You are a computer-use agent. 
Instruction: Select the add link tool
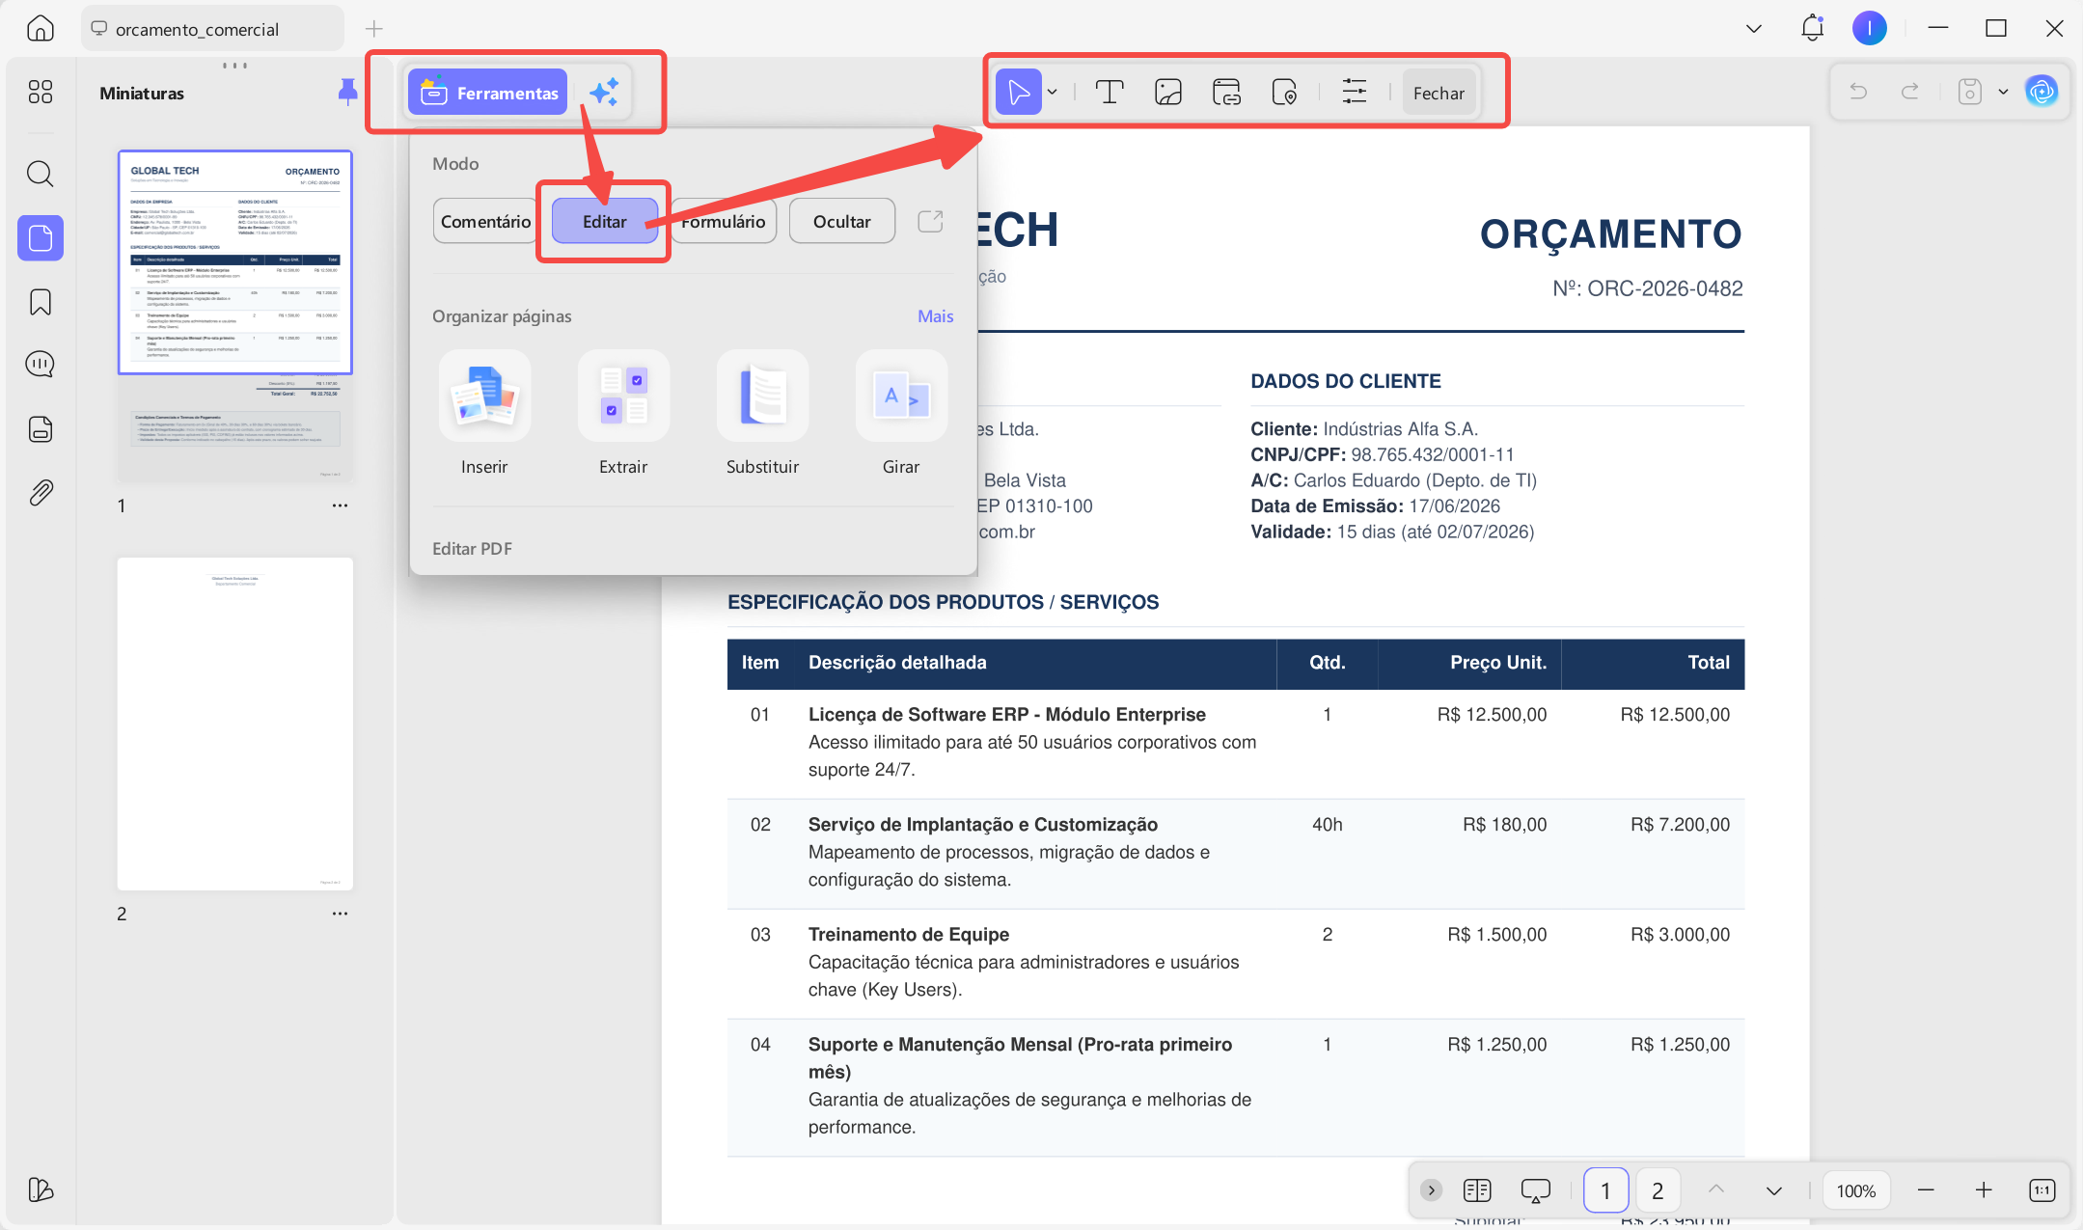[x=1225, y=93]
